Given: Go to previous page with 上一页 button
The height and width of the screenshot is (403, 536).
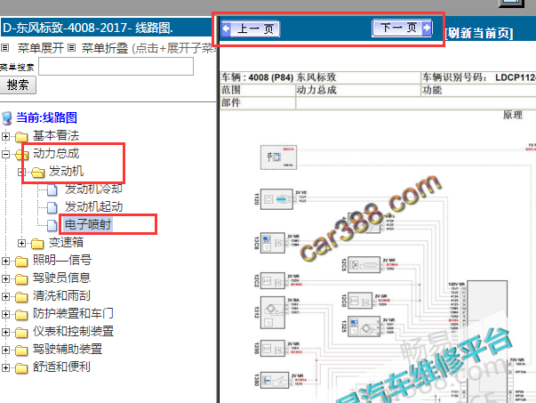Looking at the screenshot, I should pyautogui.click(x=251, y=28).
